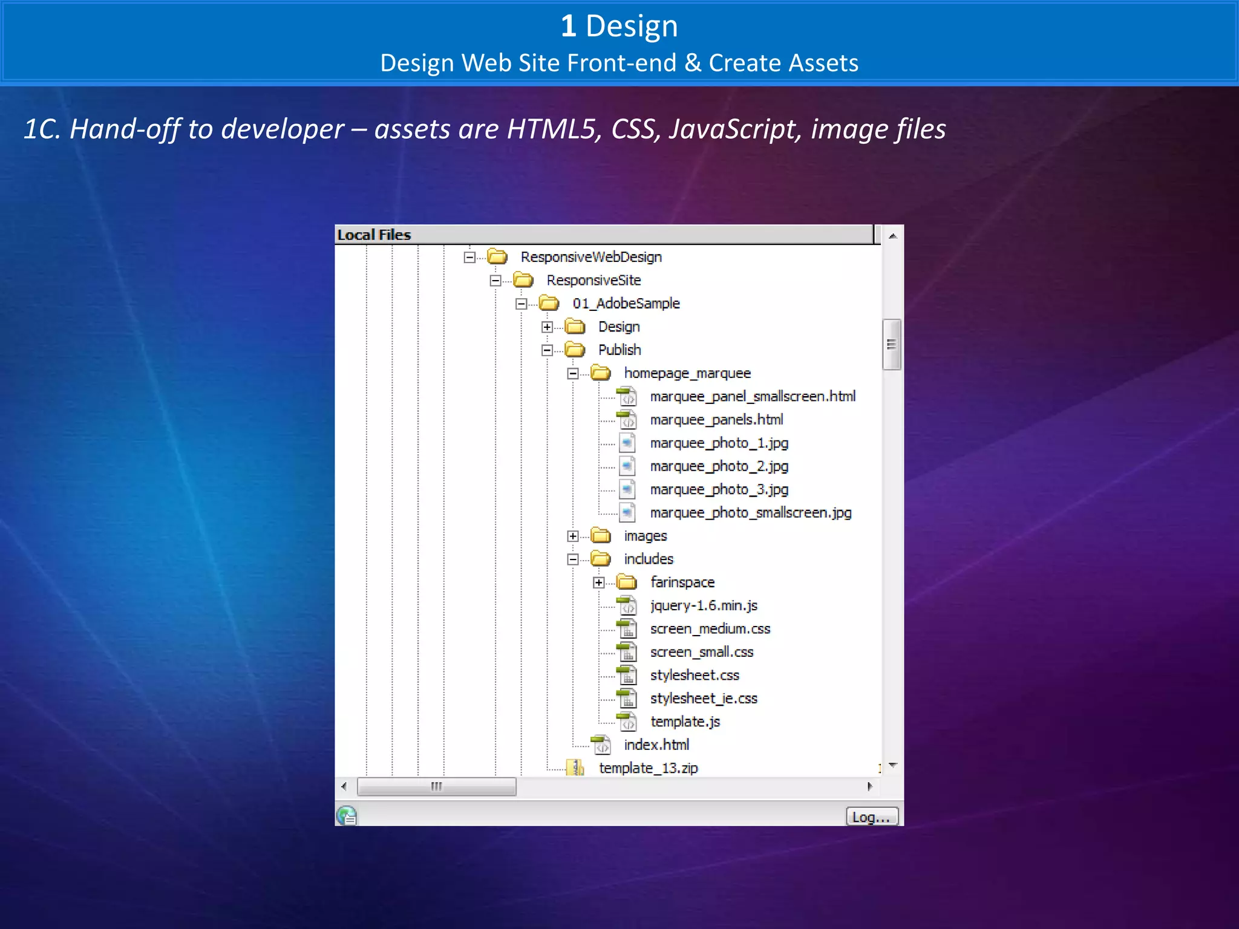This screenshot has height=929, width=1239.
Task: Click the Publish folder icon
Action: (575, 350)
